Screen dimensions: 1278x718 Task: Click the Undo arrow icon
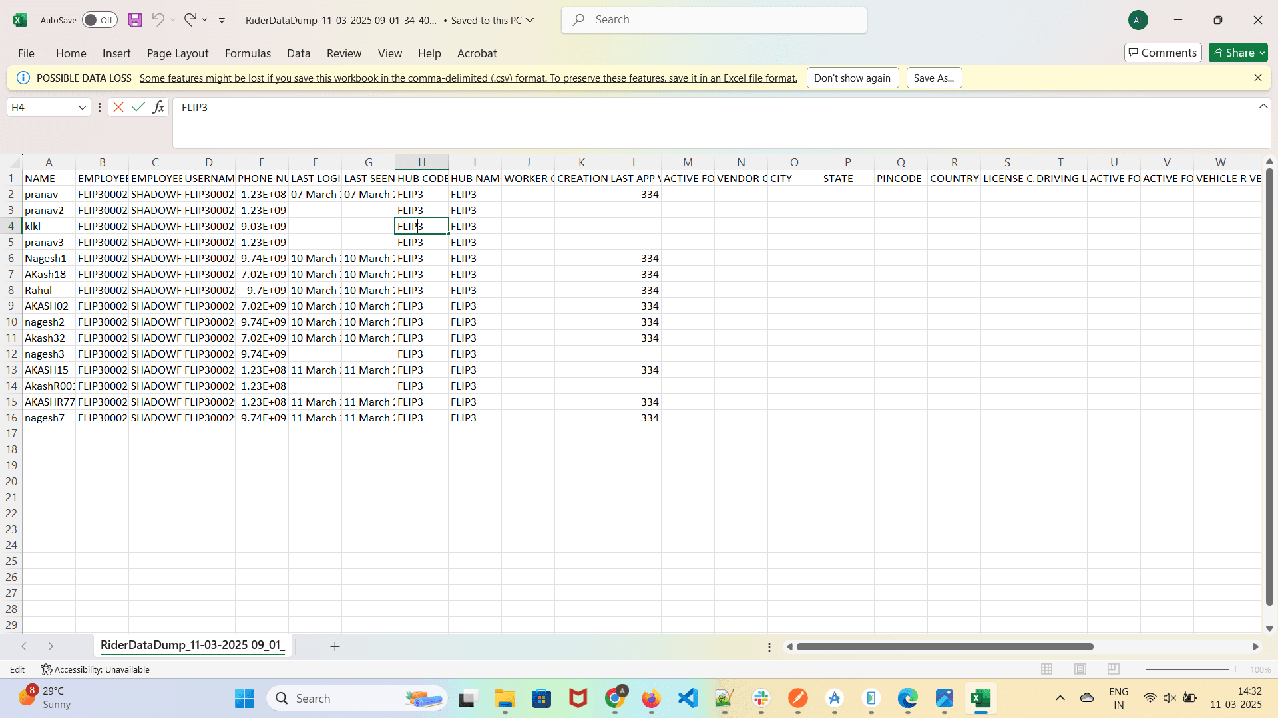pyautogui.click(x=158, y=20)
